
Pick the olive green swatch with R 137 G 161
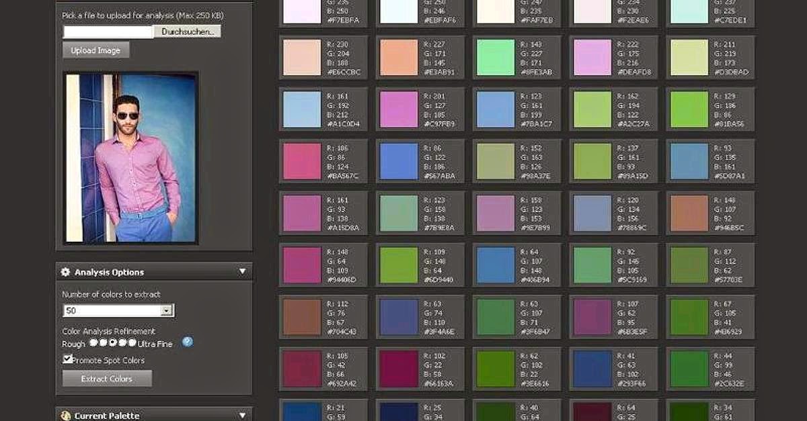pos(592,161)
